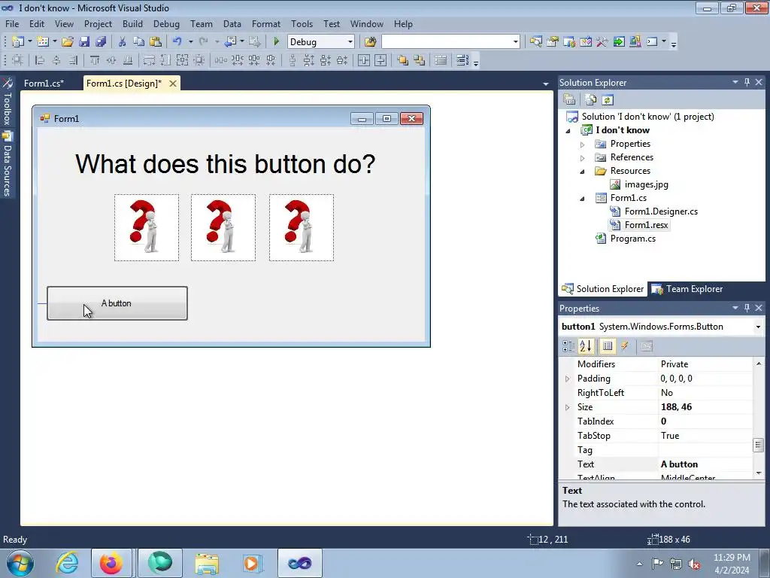Open the button1 object selector dropdown
This screenshot has width=770, height=578.
758,327
